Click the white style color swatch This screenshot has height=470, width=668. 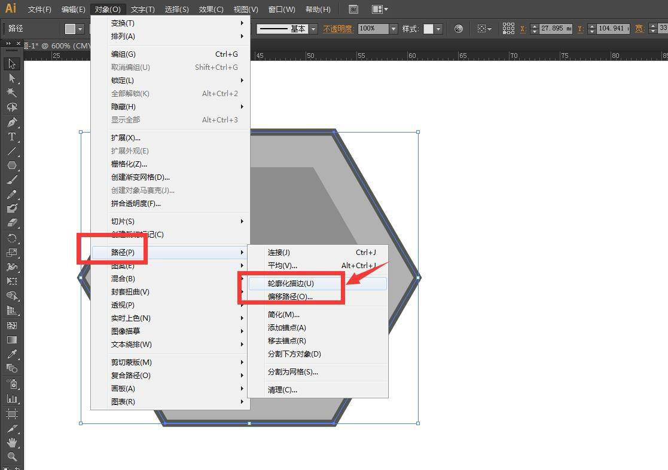[x=428, y=27]
